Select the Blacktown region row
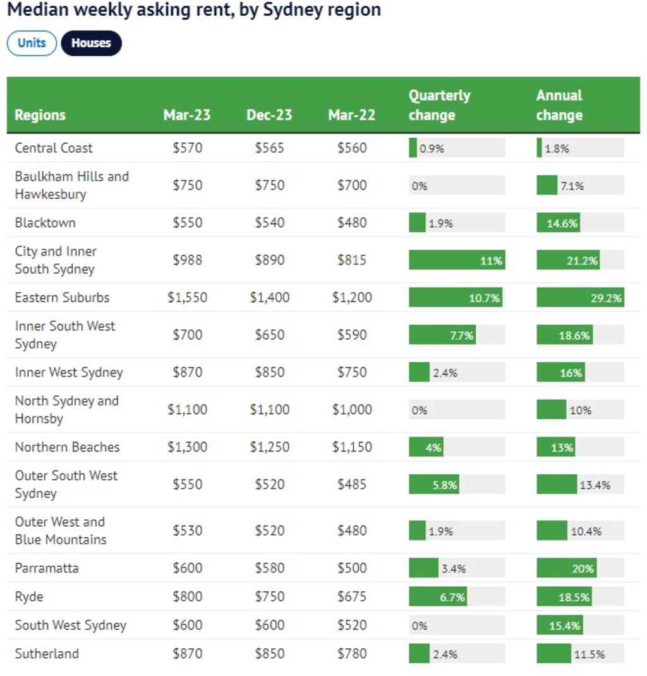This screenshot has height=676, width=647. [45, 223]
